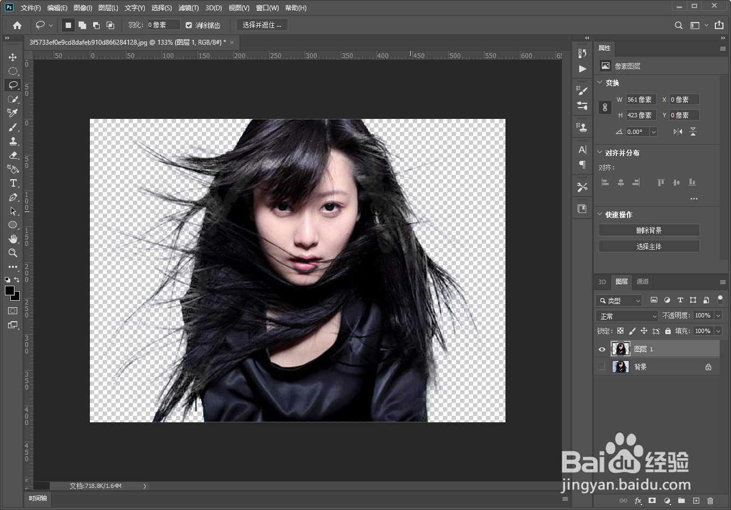Align top edges in Properties panel

pyautogui.click(x=661, y=182)
